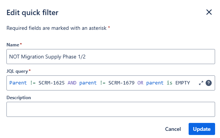Close the Edit quick filter dialog
The width and height of the screenshot is (220, 138).
tap(209, 12)
